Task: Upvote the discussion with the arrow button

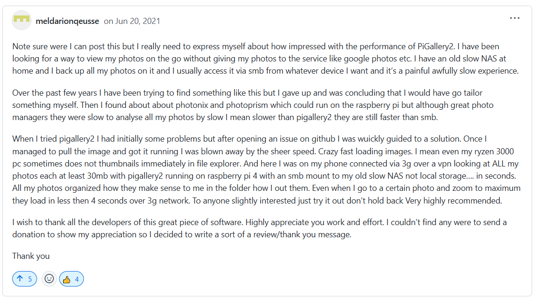Action: click(24, 279)
